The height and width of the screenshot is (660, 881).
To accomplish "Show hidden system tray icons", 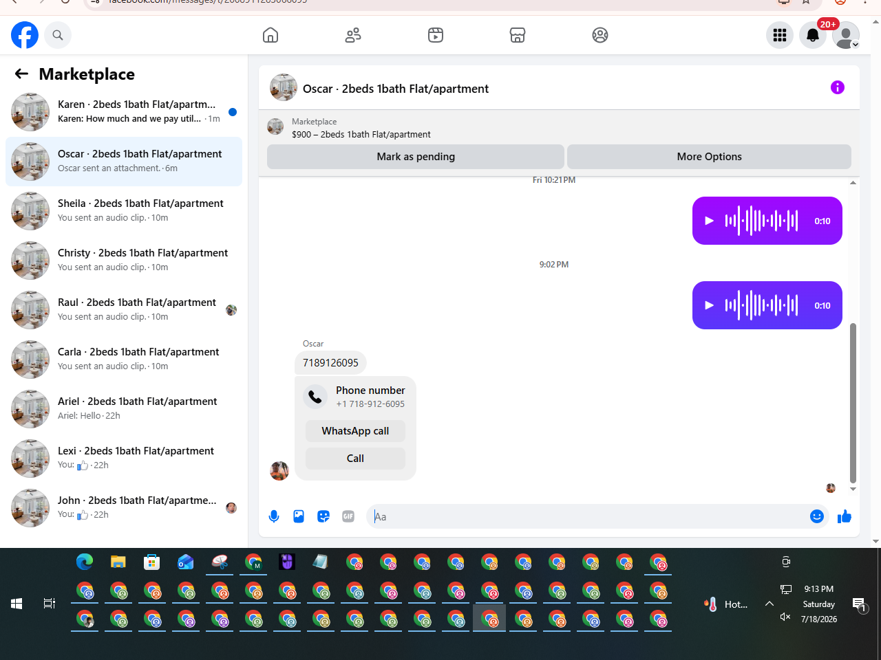I will (769, 604).
